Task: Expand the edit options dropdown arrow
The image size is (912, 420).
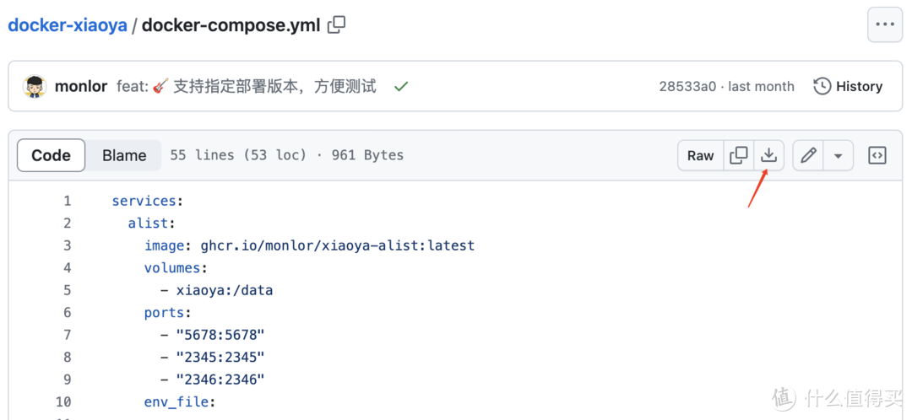Action: tap(838, 155)
